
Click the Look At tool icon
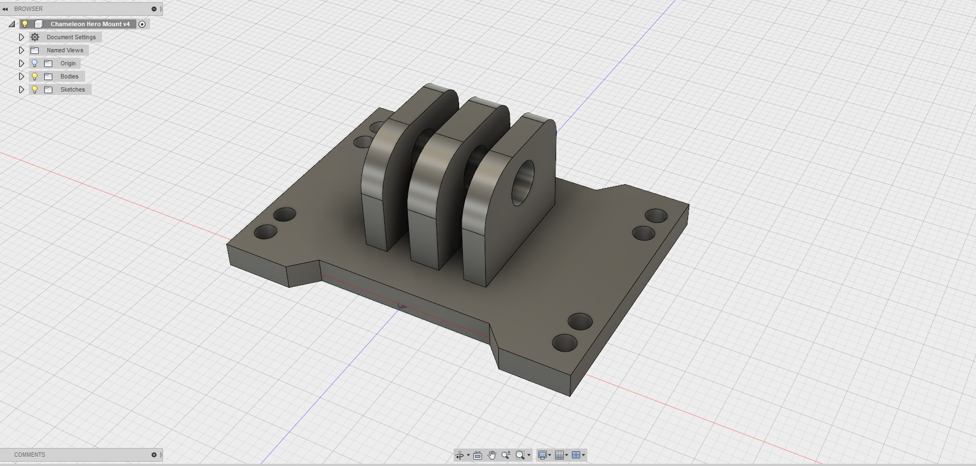[x=478, y=455]
